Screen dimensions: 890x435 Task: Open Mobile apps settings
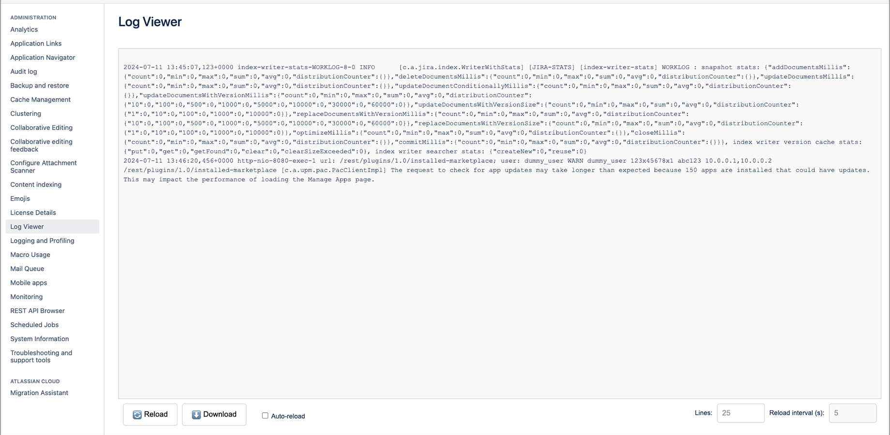[x=29, y=283]
